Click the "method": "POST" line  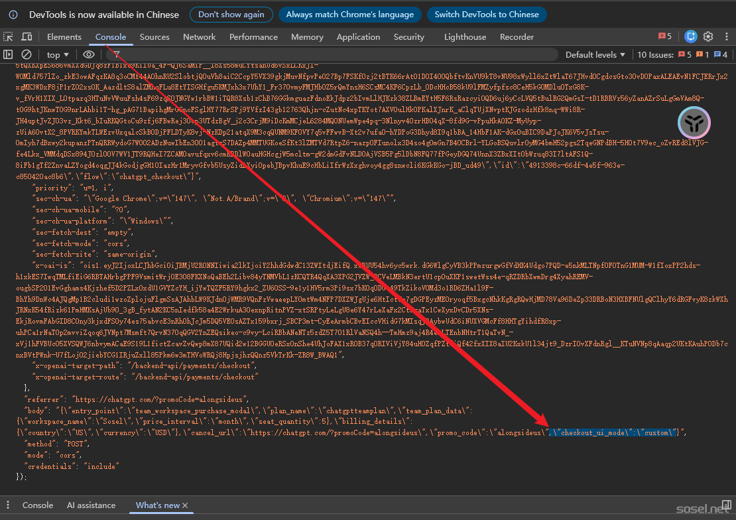57,444
